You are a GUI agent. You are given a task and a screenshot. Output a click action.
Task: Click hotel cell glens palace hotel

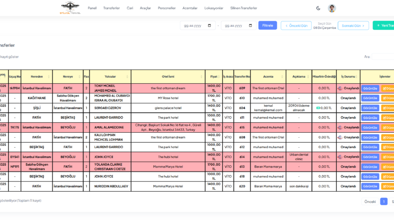[x=168, y=108]
